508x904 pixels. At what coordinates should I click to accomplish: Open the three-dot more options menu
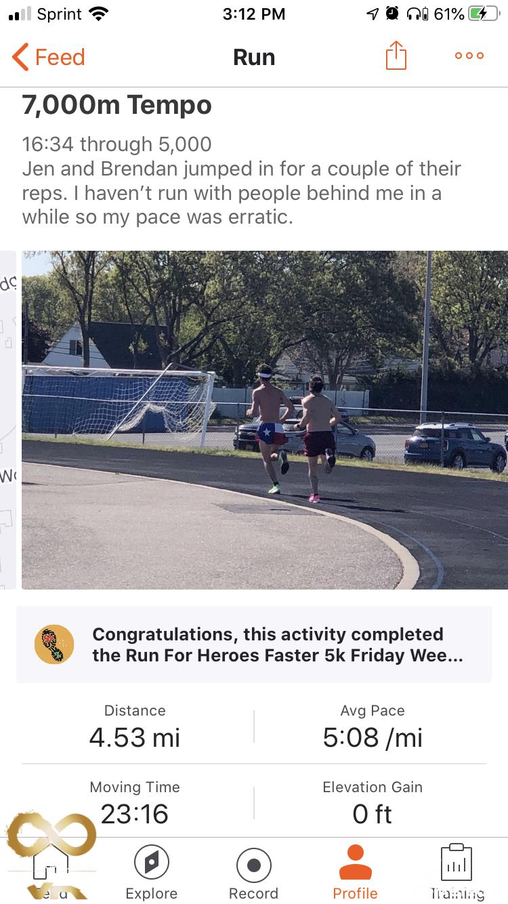coord(469,56)
